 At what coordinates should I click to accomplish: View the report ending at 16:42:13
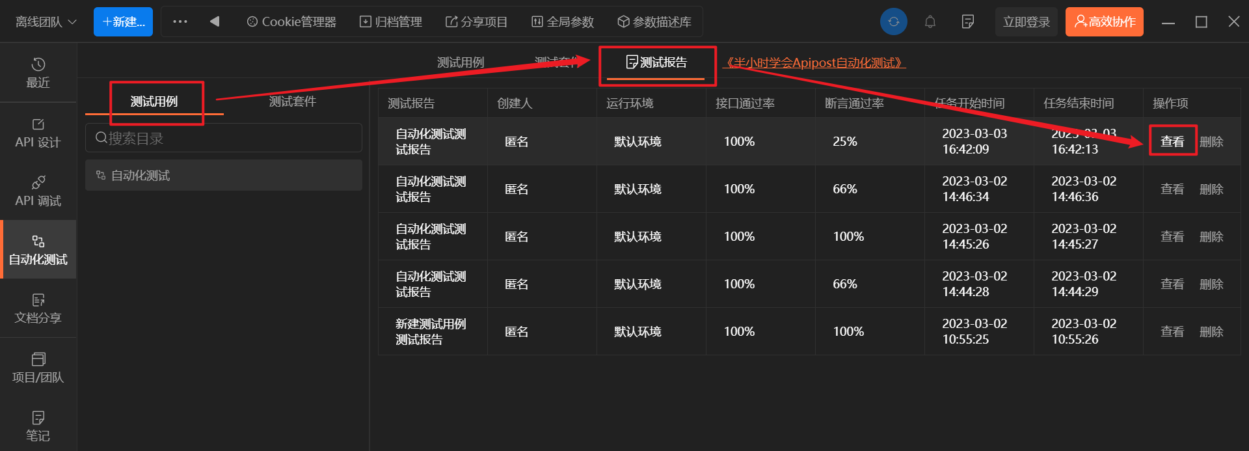[1172, 142]
